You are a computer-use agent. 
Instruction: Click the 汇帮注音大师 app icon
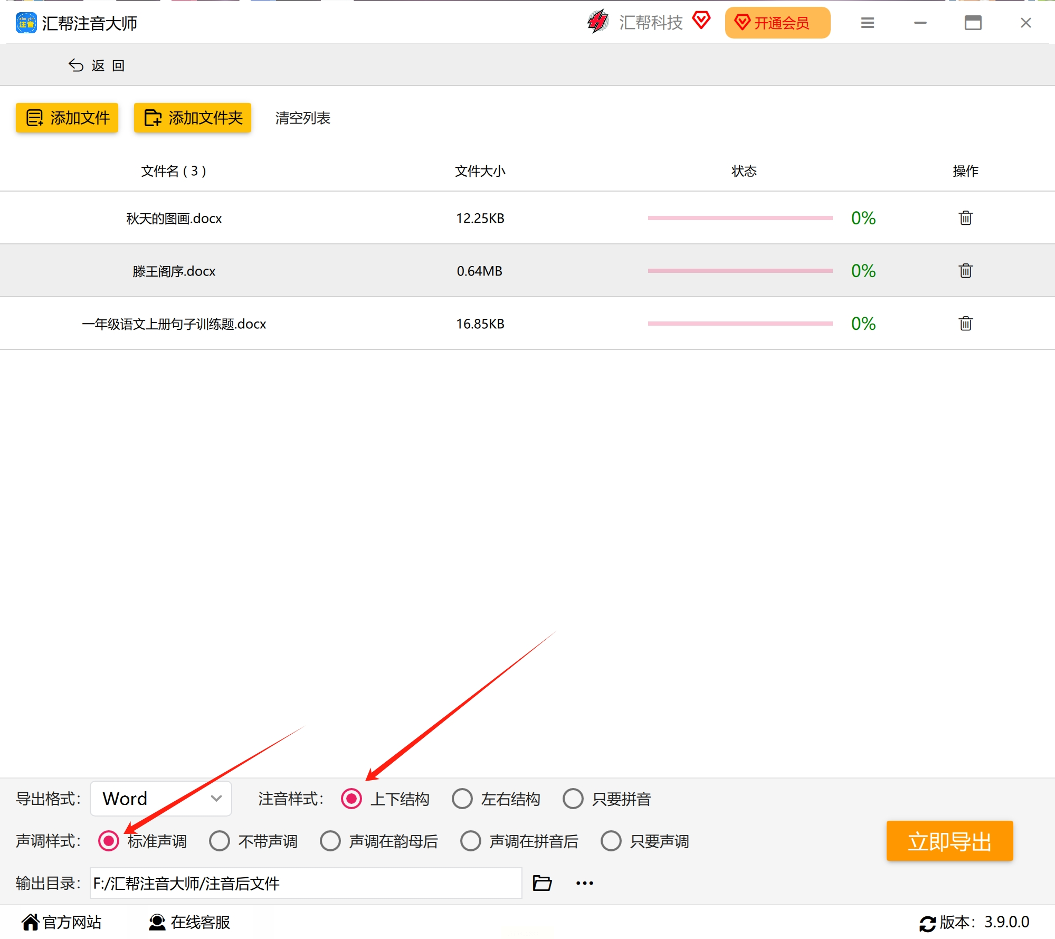tap(26, 23)
